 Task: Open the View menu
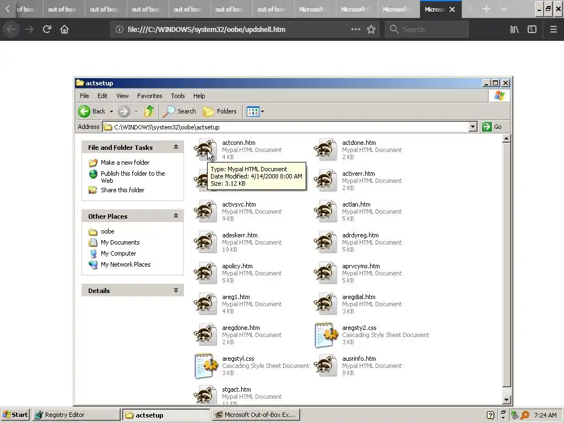pos(122,96)
